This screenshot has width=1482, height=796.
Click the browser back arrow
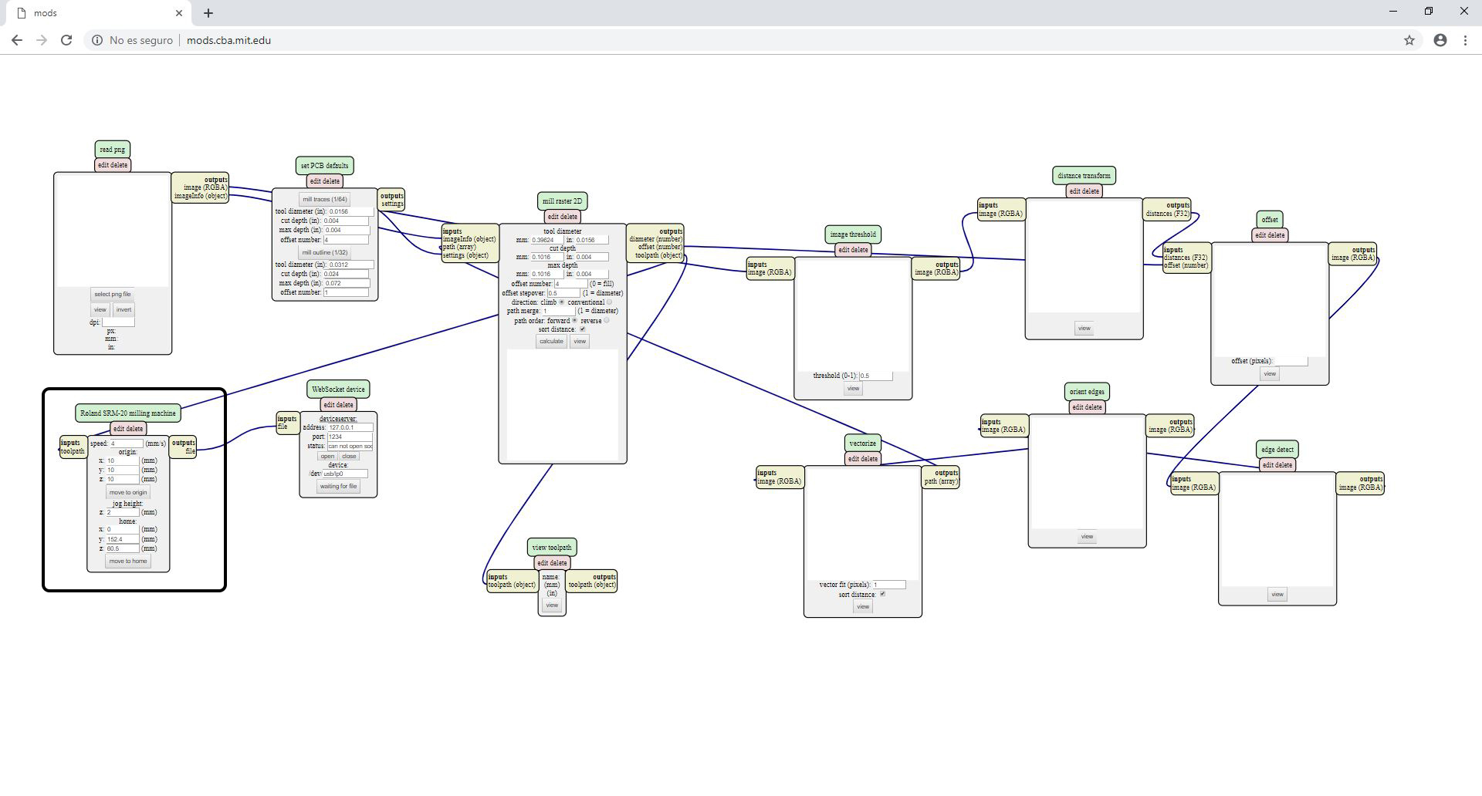point(17,40)
